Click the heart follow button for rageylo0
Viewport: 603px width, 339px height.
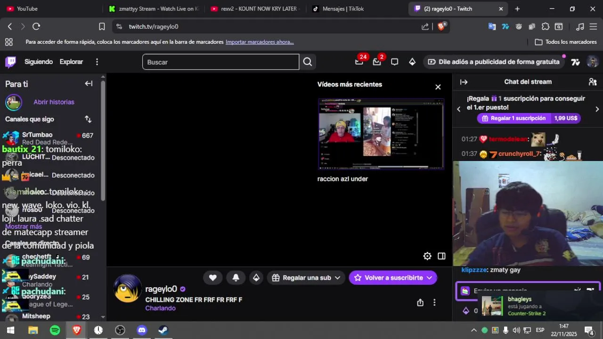213,278
